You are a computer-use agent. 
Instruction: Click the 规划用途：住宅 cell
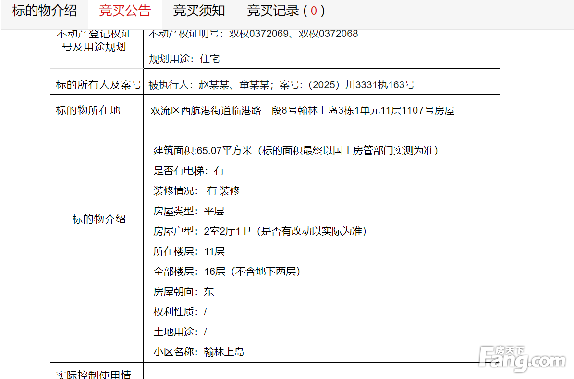click(184, 59)
